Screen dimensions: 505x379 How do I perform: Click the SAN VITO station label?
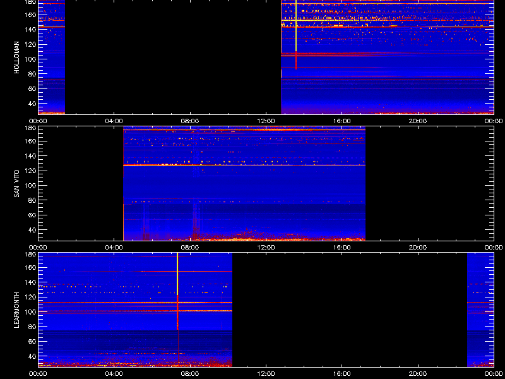(17, 184)
